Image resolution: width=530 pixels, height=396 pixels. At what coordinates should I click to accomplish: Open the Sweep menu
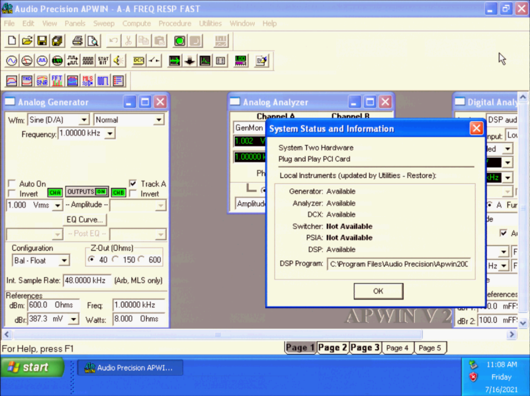pyautogui.click(x=104, y=23)
